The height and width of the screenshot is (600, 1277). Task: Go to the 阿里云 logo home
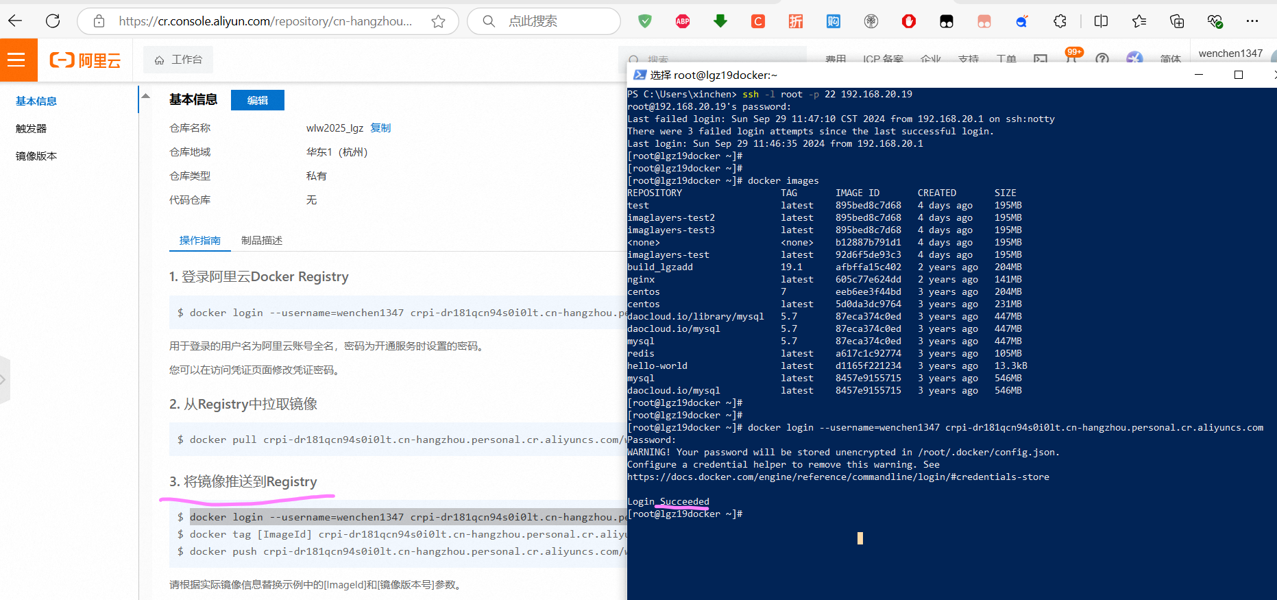pyautogui.click(x=85, y=60)
